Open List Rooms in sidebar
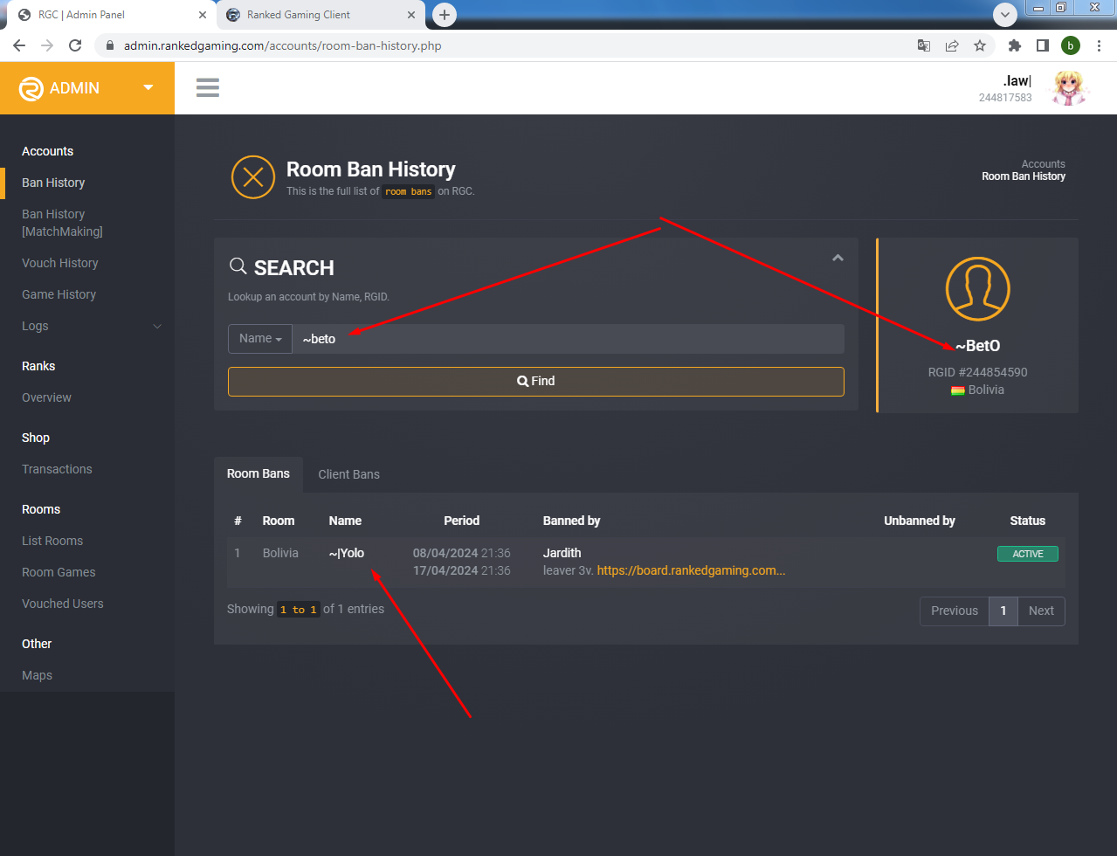Image resolution: width=1117 pixels, height=856 pixels. pyautogui.click(x=52, y=541)
